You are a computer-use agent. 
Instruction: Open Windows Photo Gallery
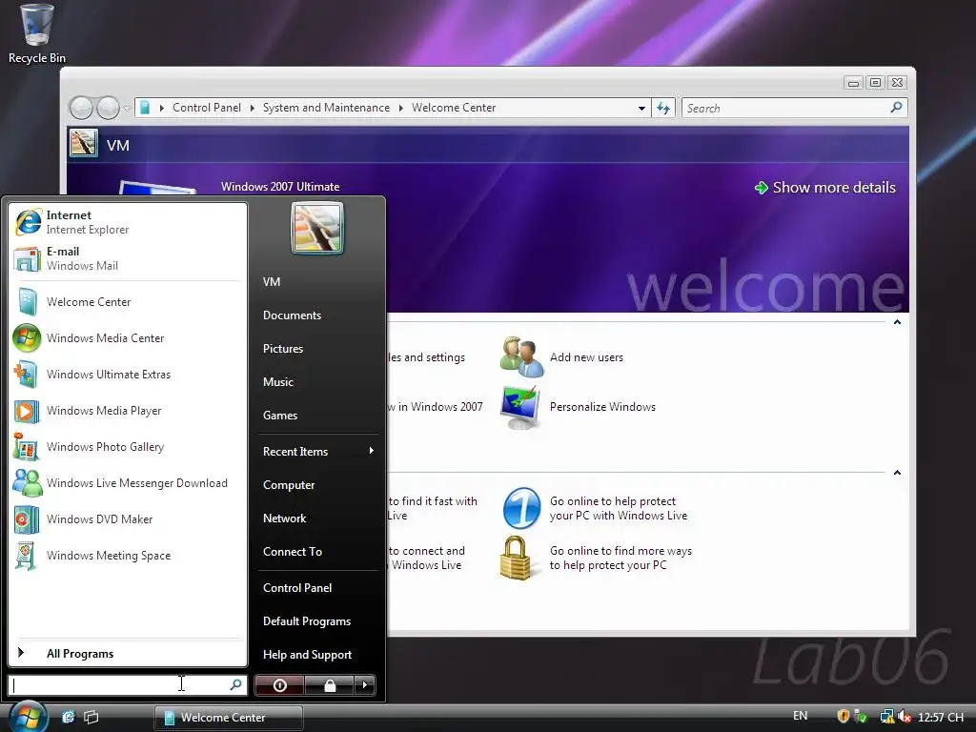click(x=128, y=447)
